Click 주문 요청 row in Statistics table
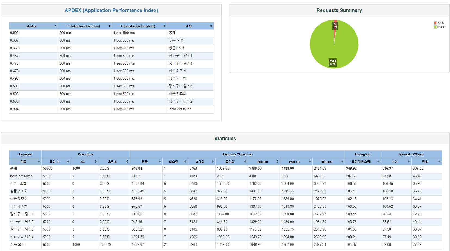Viewport: 450px width, 251px height. [x=225, y=245]
